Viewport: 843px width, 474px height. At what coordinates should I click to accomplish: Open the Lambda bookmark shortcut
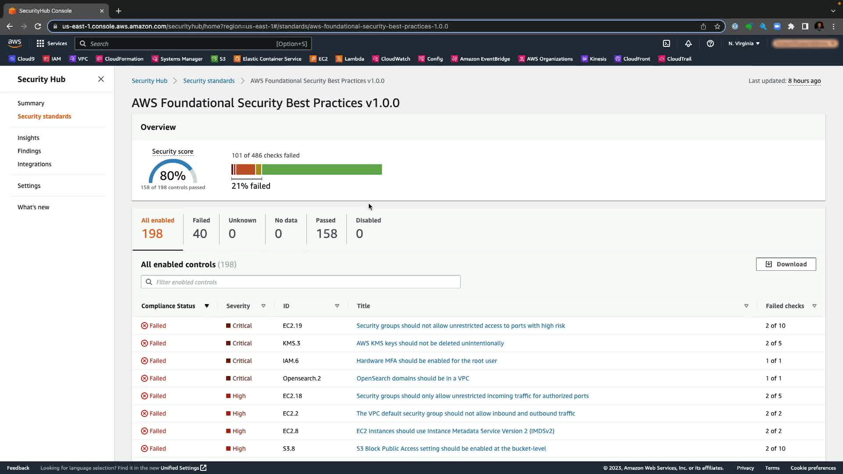[x=349, y=59]
